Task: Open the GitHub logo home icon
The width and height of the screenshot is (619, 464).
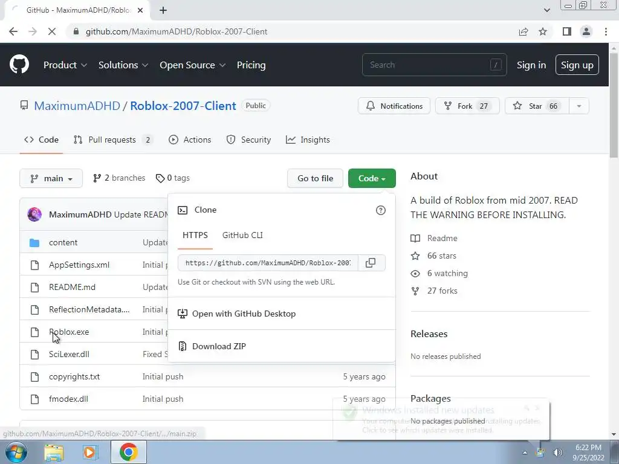Action: 19,65
